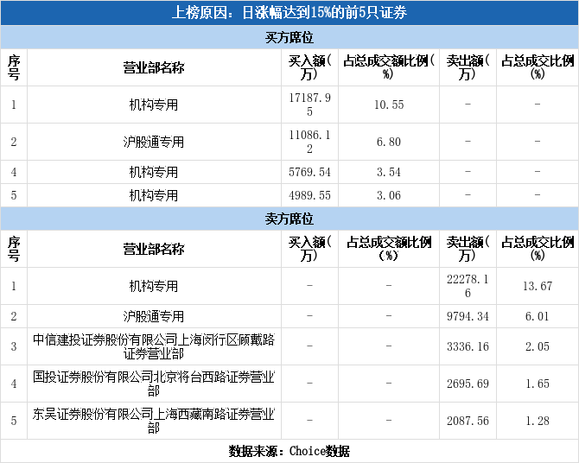Click 买入额(万) header in buyer table
The width and height of the screenshot is (579, 463).
tap(310, 67)
